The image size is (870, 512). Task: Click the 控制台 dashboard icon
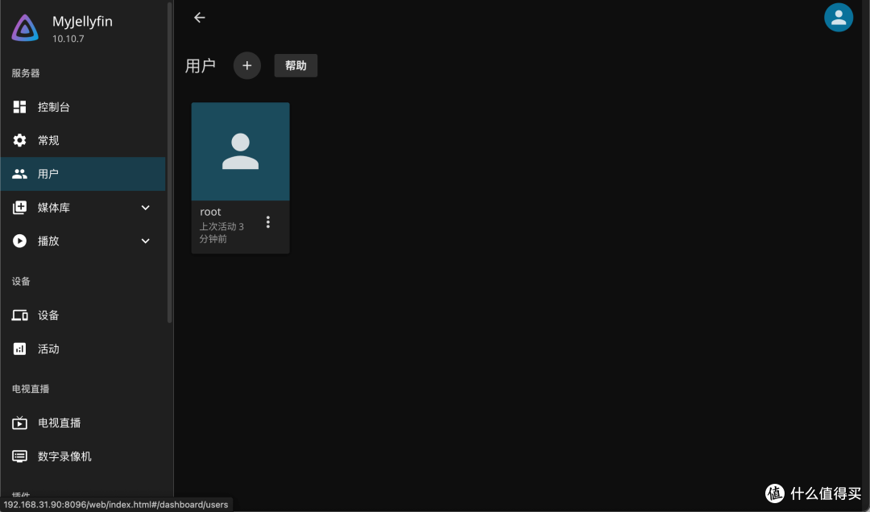(x=19, y=107)
